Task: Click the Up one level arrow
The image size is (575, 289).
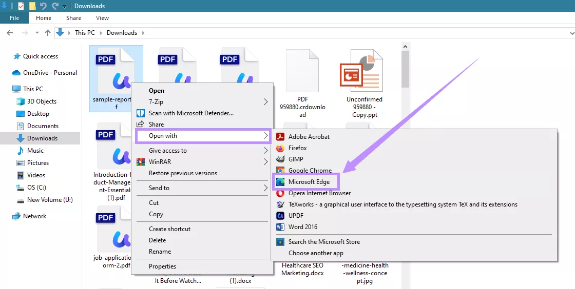Action: 48,33
